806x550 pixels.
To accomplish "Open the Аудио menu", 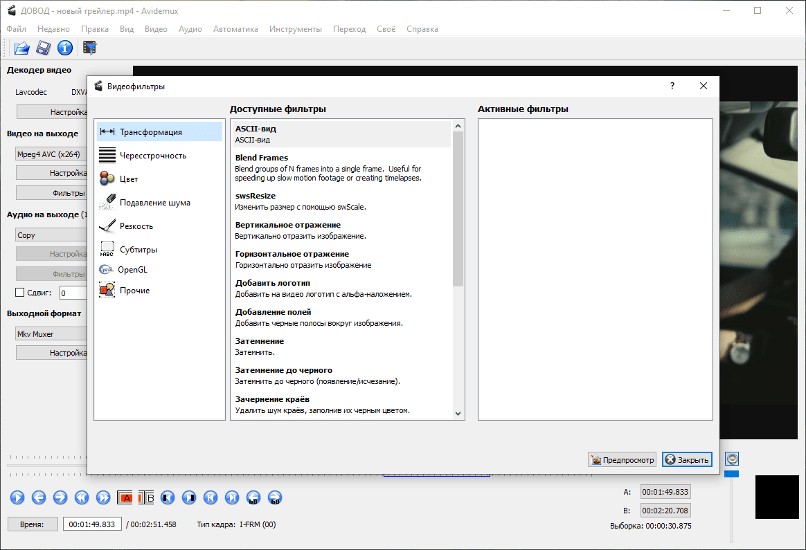I will click(190, 29).
